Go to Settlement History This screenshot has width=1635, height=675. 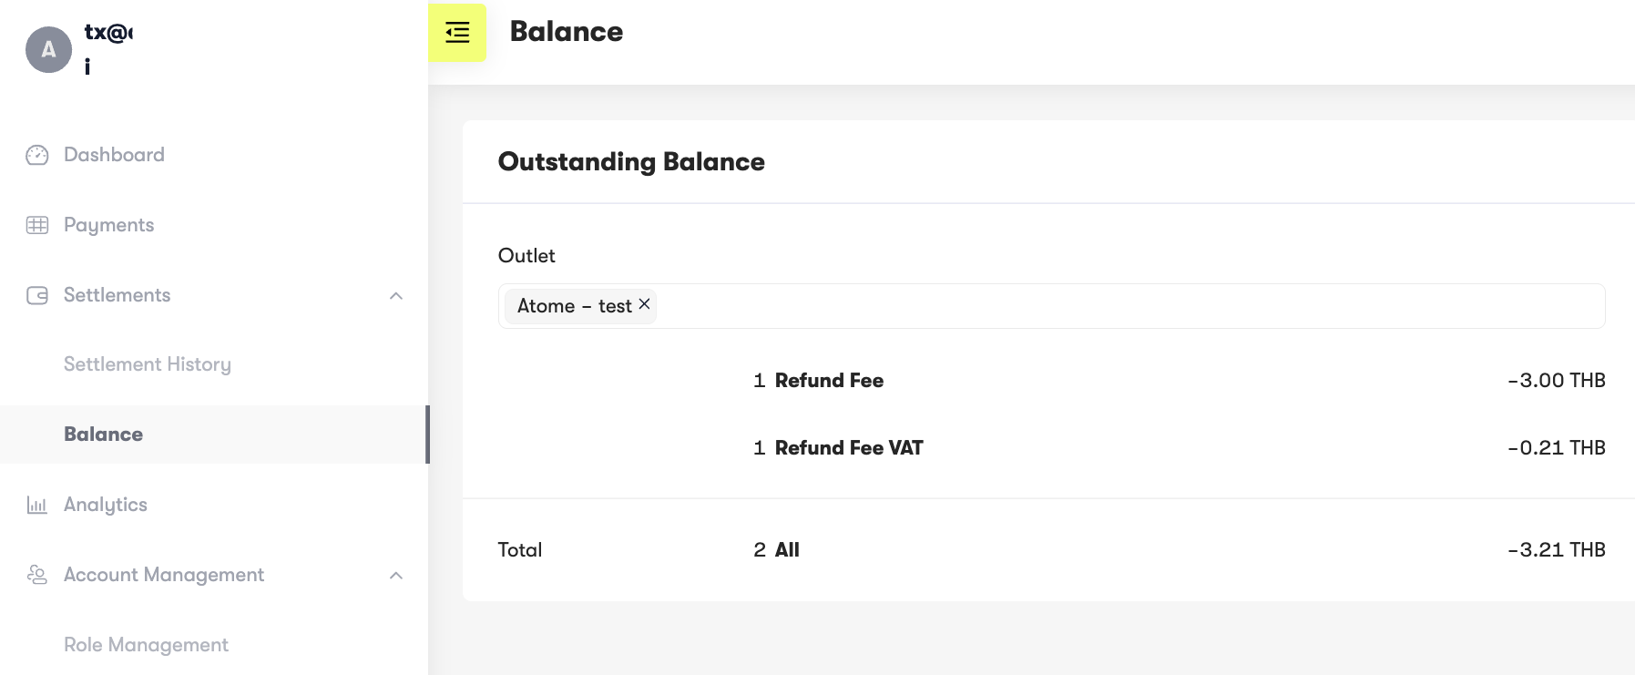[147, 363]
